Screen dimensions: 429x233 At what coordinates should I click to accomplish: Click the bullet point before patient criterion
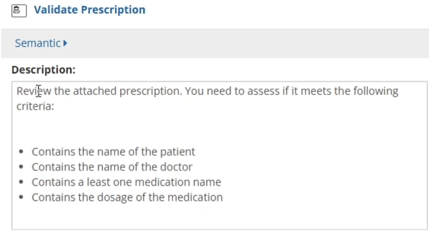click(x=21, y=152)
